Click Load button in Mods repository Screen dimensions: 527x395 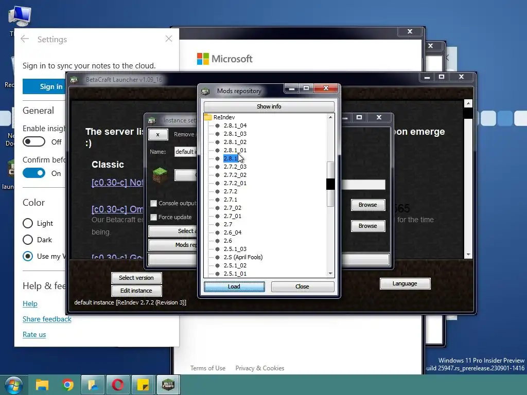(x=234, y=286)
